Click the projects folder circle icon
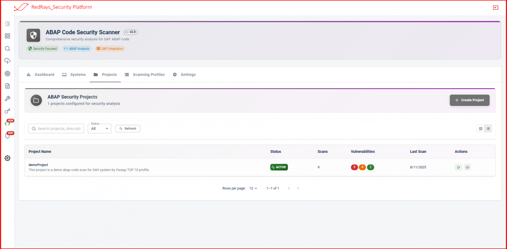This screenshot has width=507, height=249. pos(36,100)
